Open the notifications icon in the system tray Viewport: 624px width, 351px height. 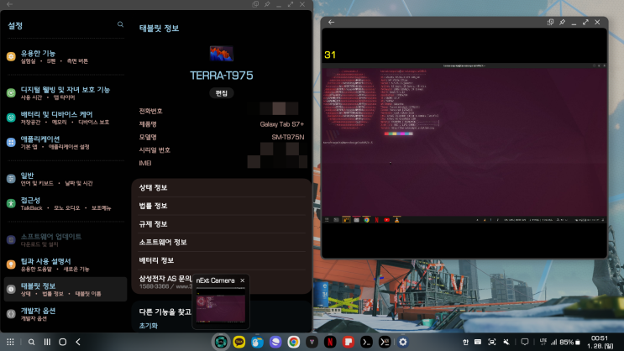[x=525, y=343]
